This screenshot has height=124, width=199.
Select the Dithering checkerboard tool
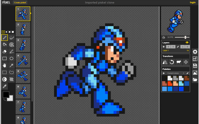pos(12,79)
